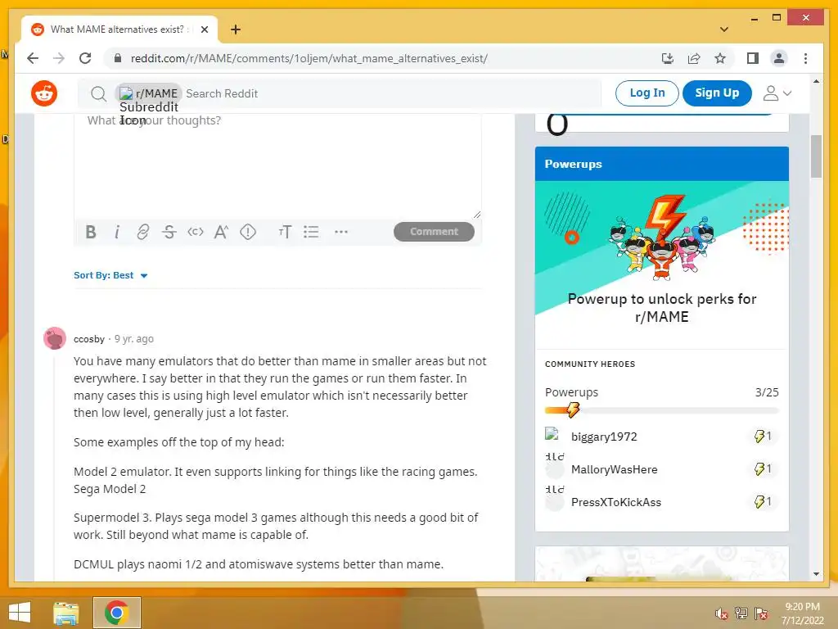
Task: Bookmark this page with star icon
Action: pos(720,58)
